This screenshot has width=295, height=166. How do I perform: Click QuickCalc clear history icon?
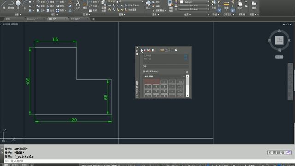point(149,50)
